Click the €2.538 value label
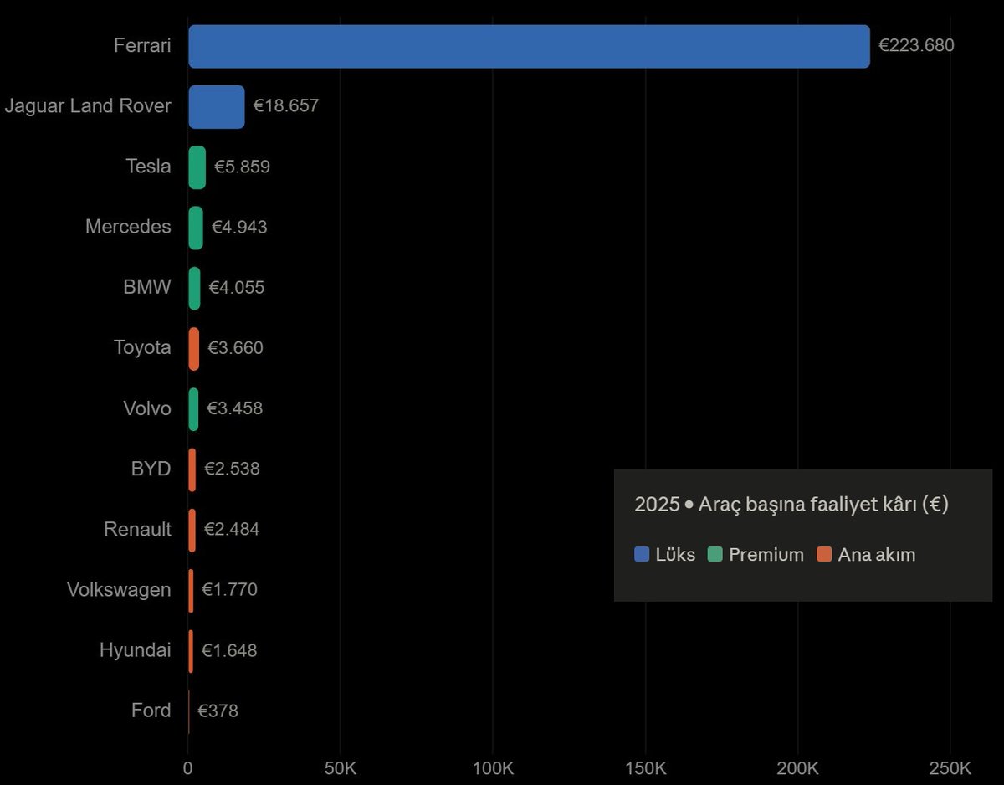This screenshot has width=1004, height=785. [x=232, y=469]
